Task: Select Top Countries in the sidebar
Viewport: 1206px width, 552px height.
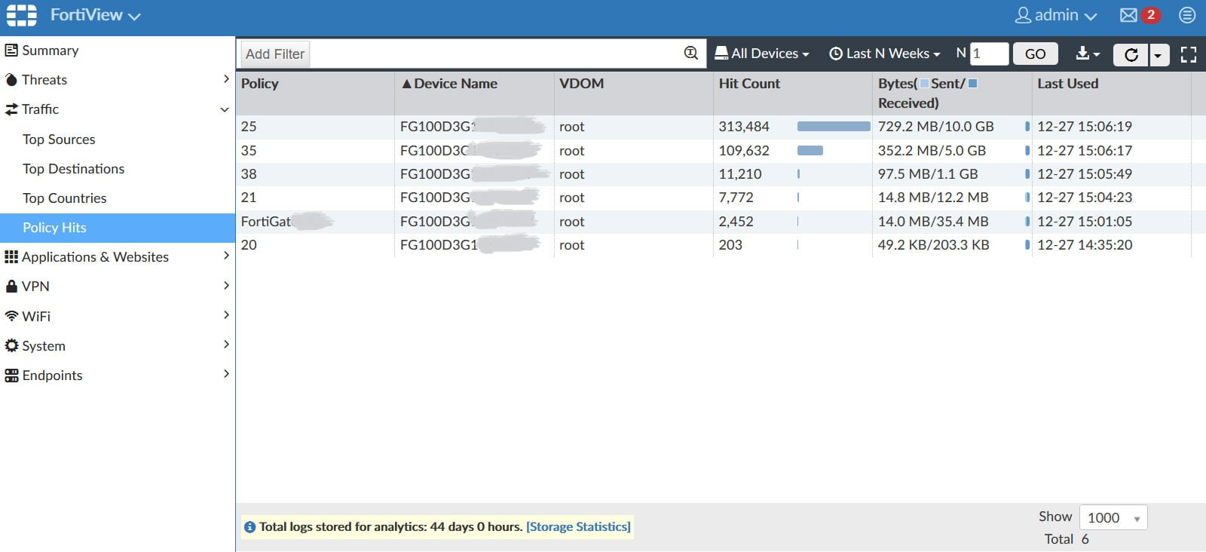Action: (x=64, y=198)
